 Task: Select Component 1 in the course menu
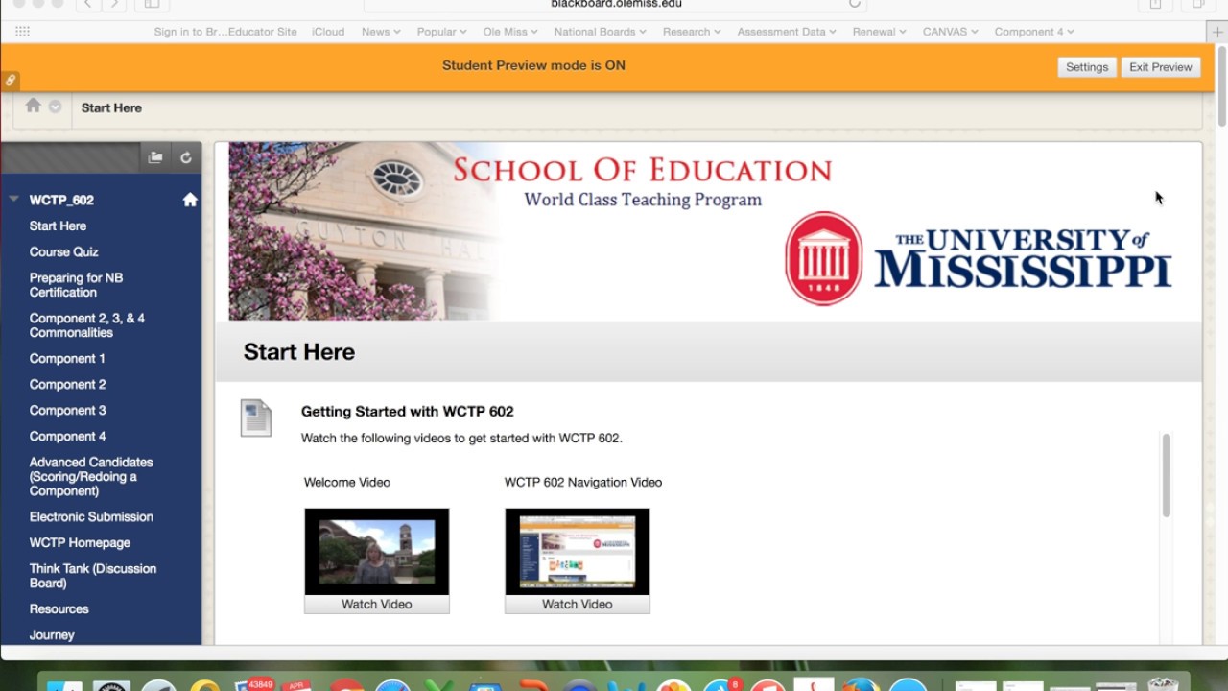[x=67, y=358]
